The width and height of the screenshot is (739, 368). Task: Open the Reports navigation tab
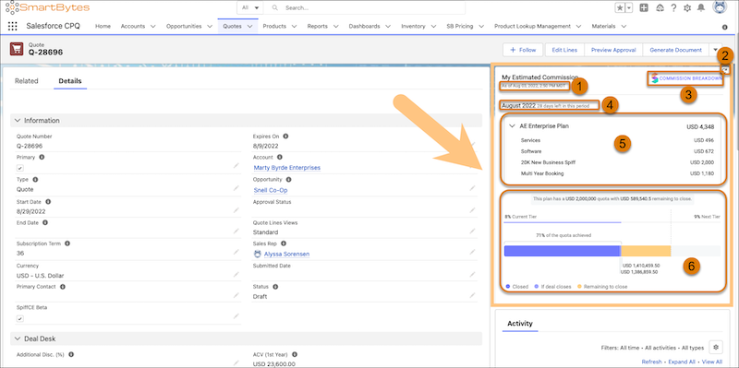(317, 27)
